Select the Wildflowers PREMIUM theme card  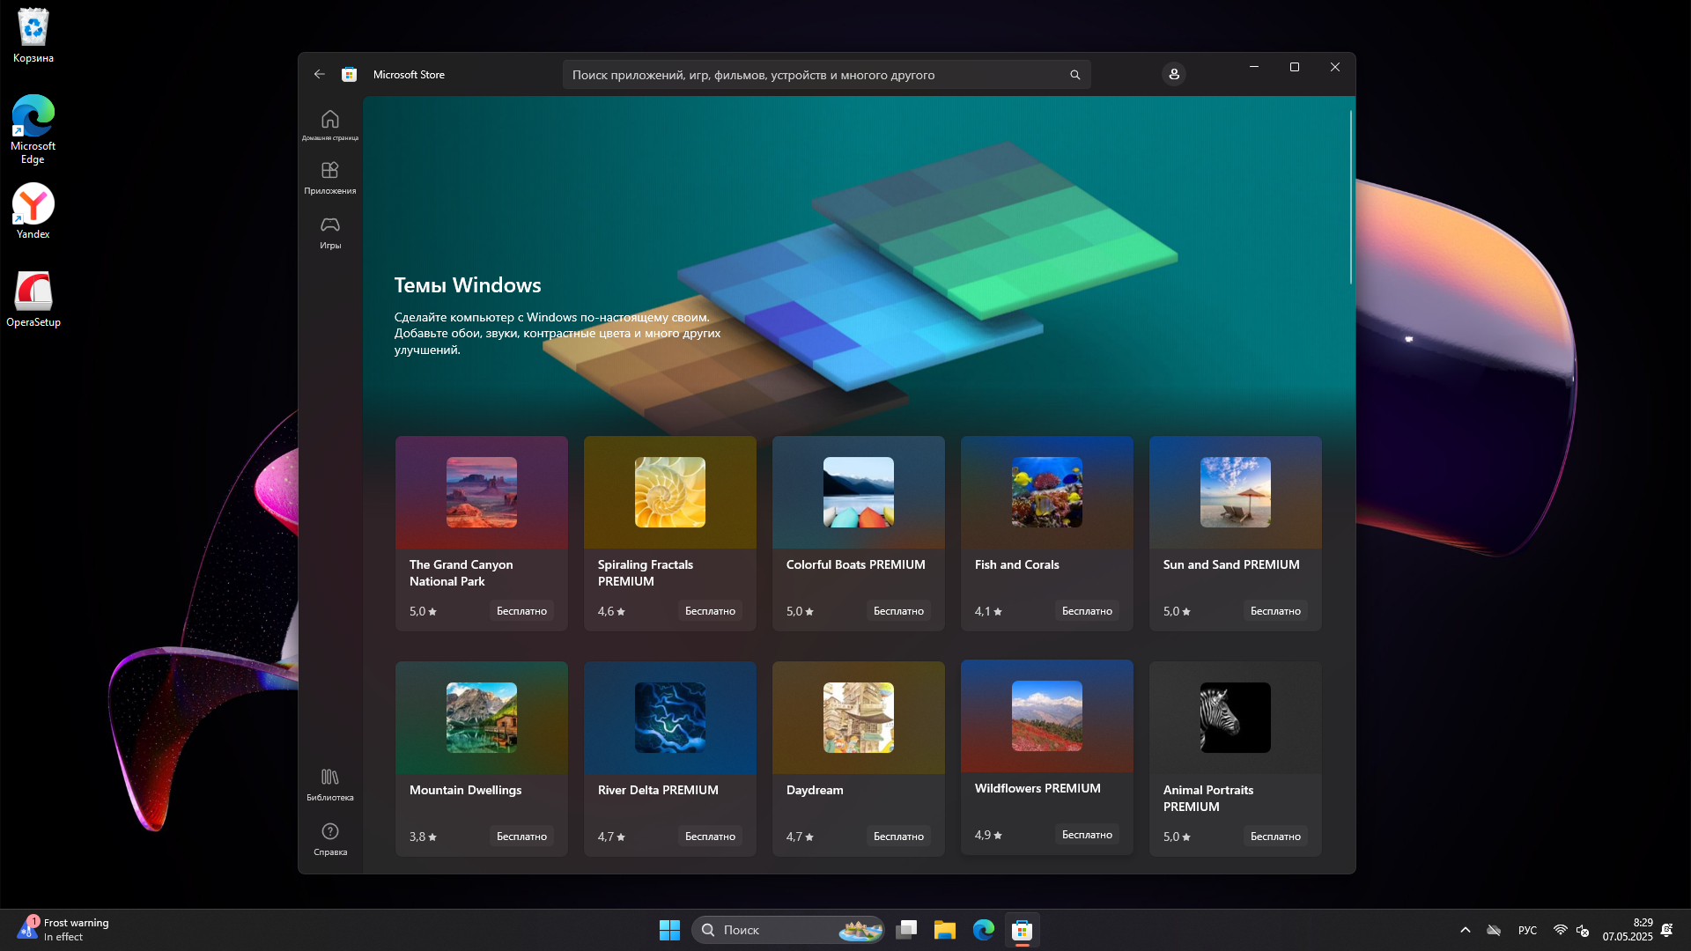tap(1046, 756)
